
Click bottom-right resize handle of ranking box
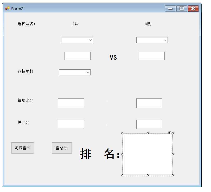[x=172, y=175]
